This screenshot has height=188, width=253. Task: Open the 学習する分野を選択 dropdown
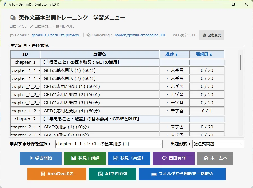click(109, 144)
